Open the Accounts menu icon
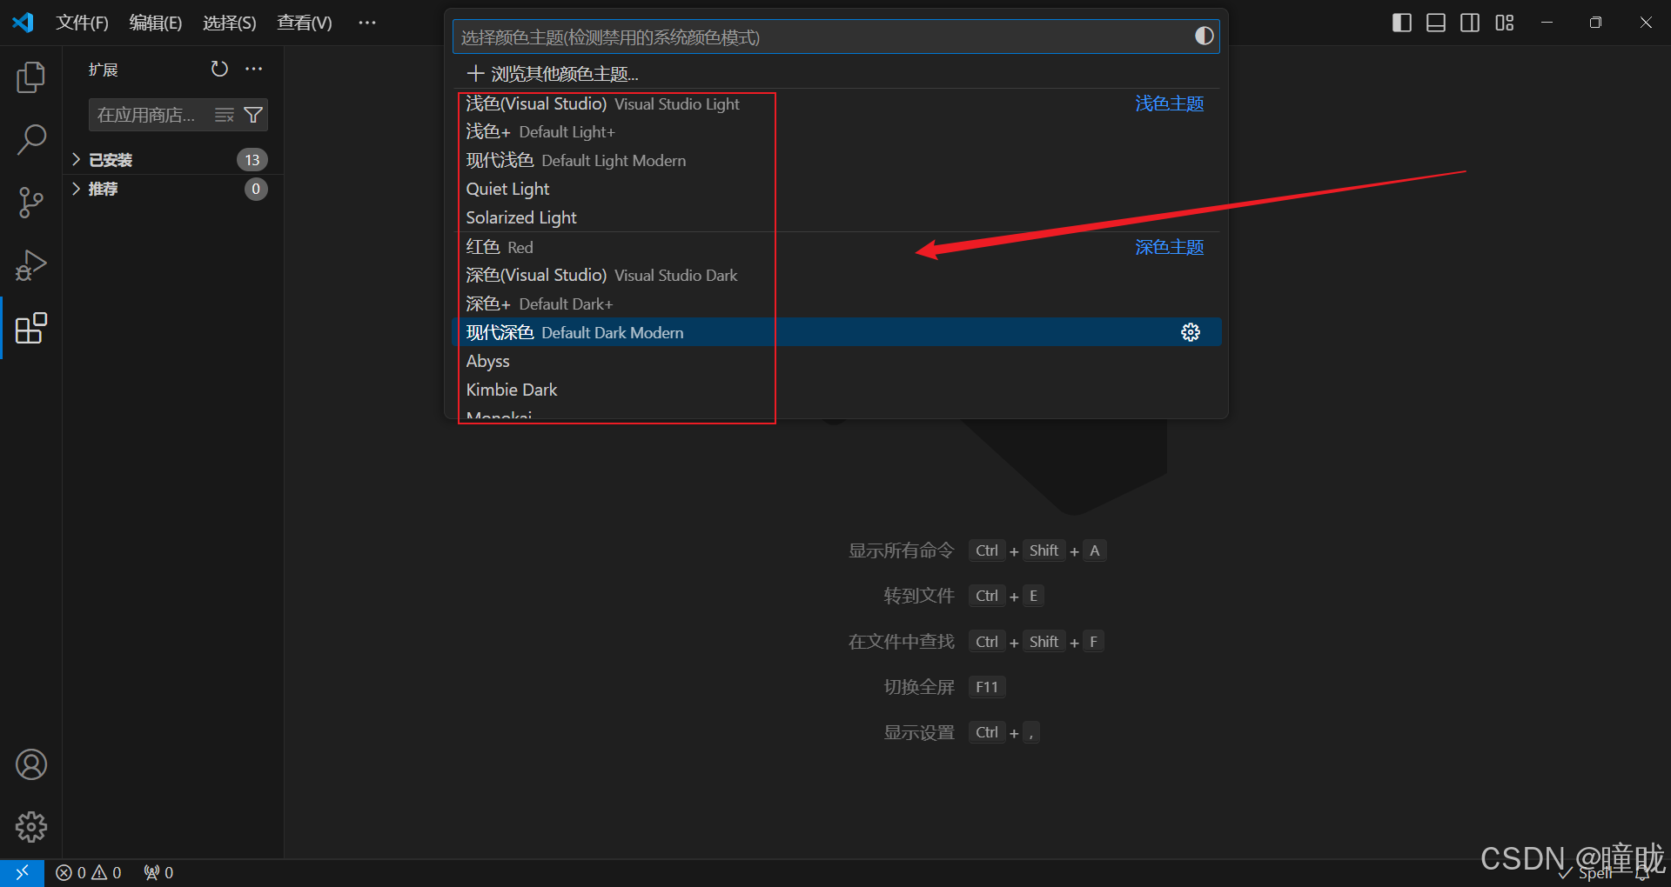The image size is (1671, 887). coord(30,764)
